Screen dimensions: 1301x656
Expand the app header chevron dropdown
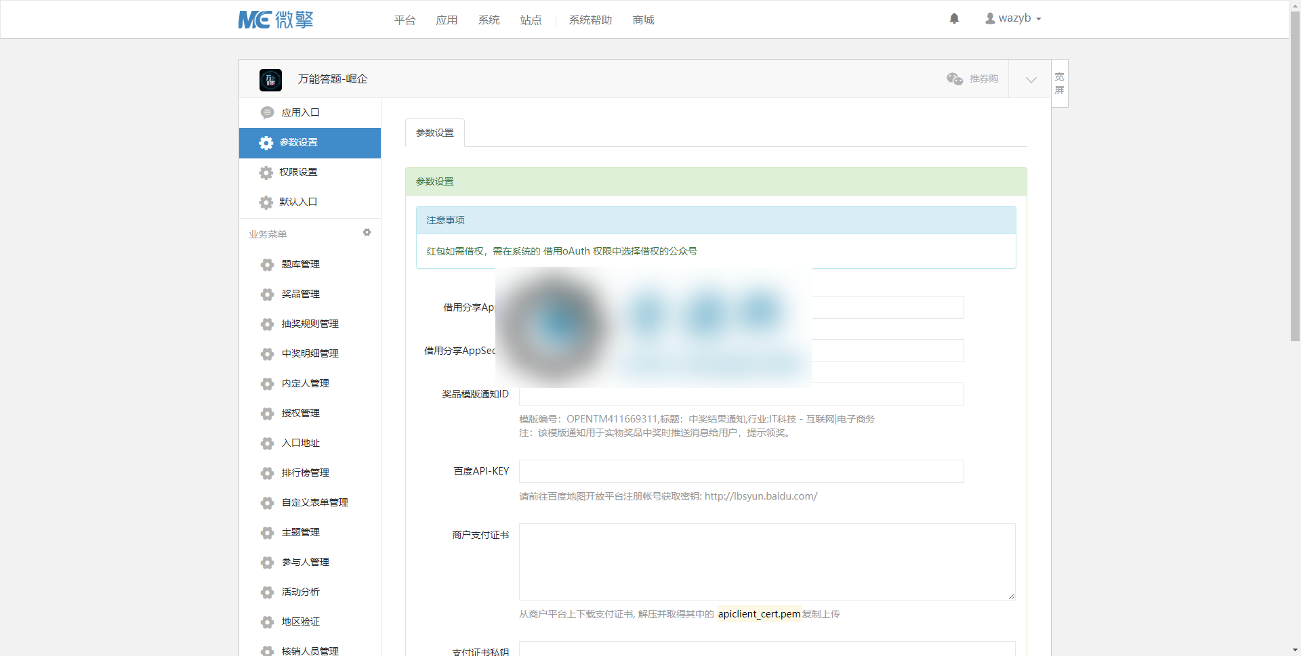[x=1031, y=79]
